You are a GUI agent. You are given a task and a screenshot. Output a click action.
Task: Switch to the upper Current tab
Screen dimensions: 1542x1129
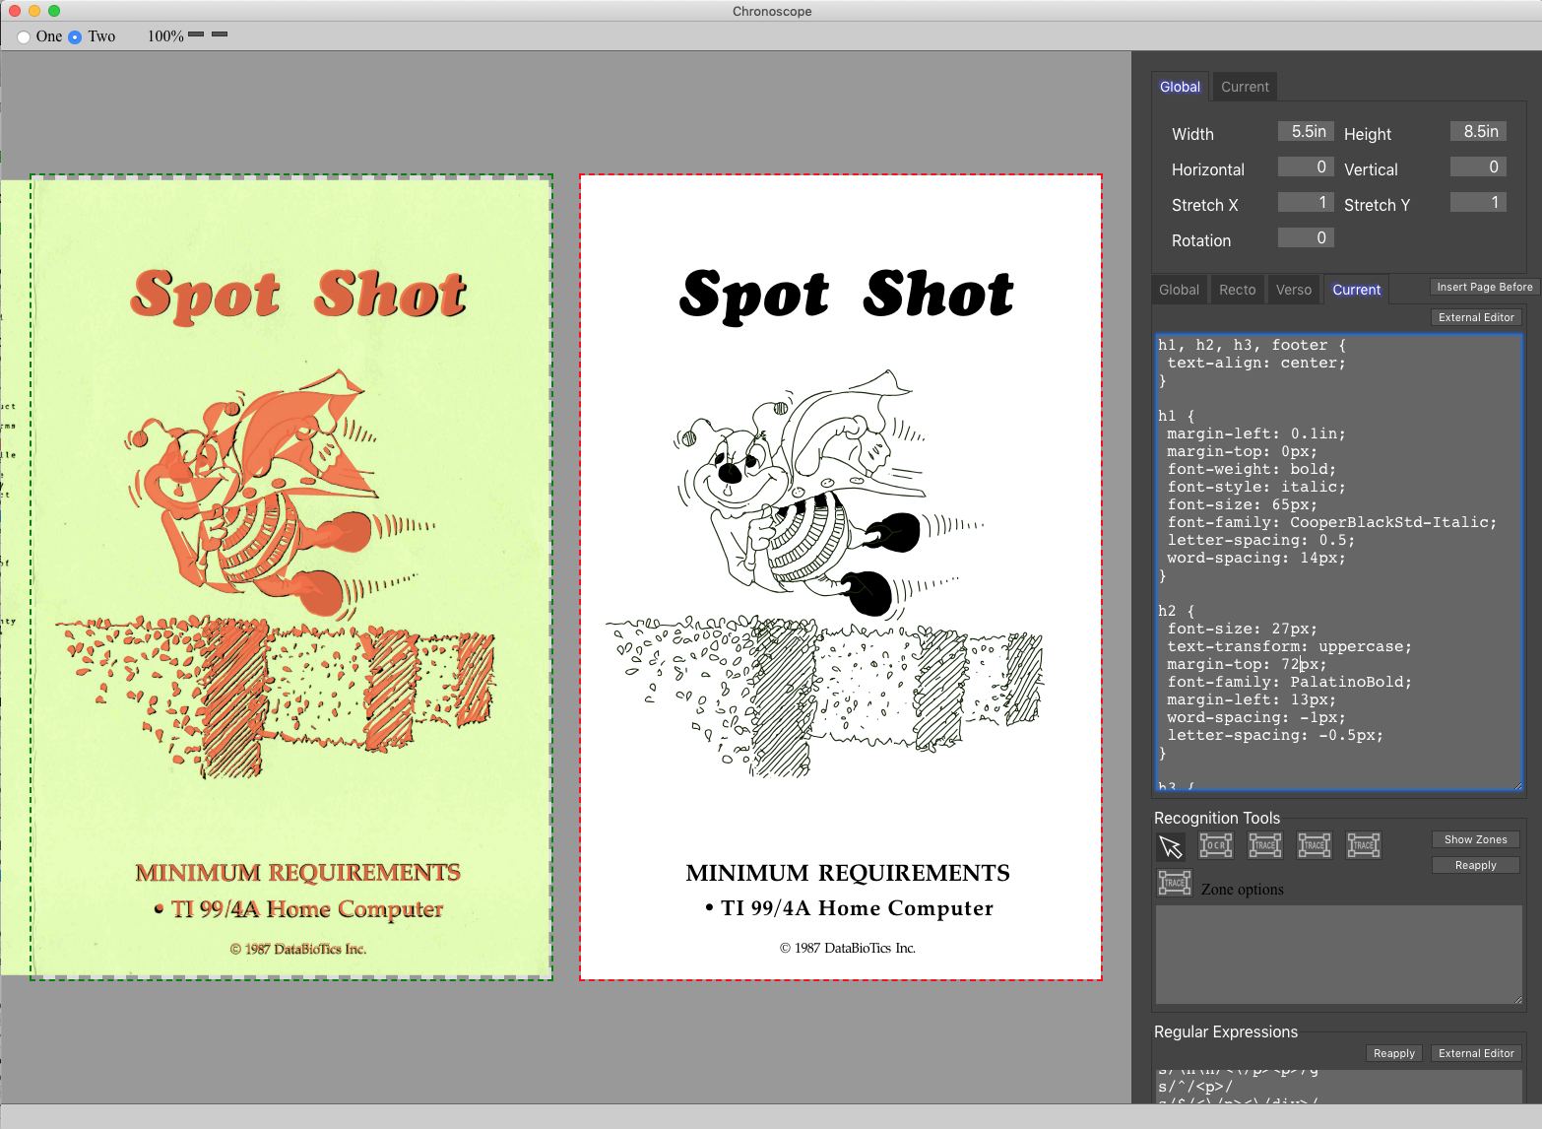click(x=1245, y=87)
